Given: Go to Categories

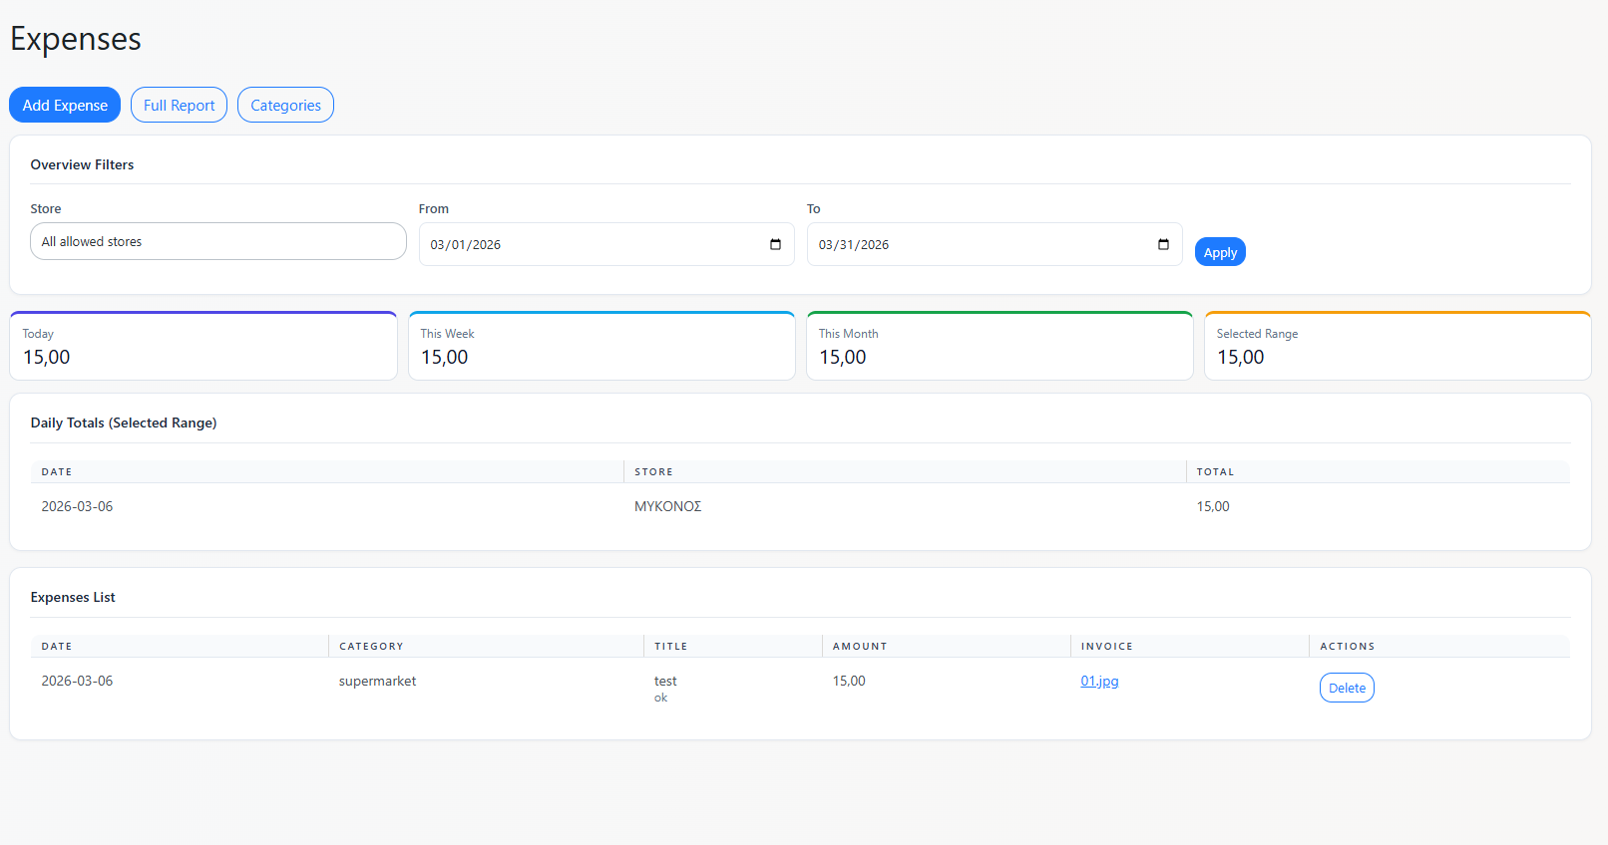Looking at the screenshot, I should tap(285, 105).
